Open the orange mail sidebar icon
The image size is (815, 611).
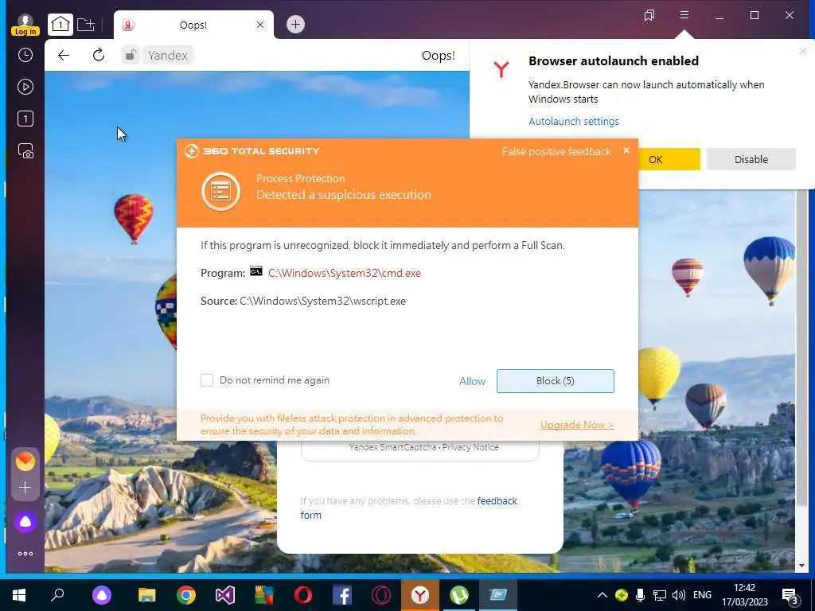(25, 461)
